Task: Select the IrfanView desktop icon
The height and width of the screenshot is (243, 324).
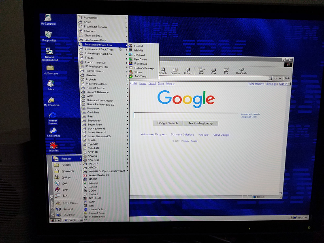Action: [x=54, y=147]
